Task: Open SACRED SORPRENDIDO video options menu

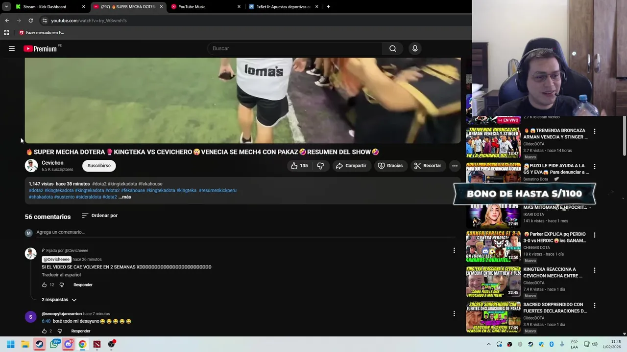Action: 595,306
